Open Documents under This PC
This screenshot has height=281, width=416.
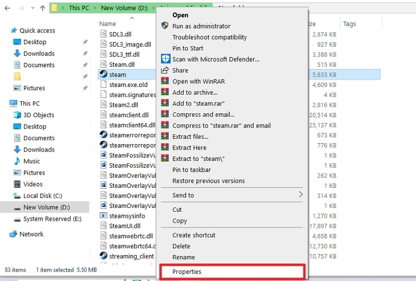(39, 138)
